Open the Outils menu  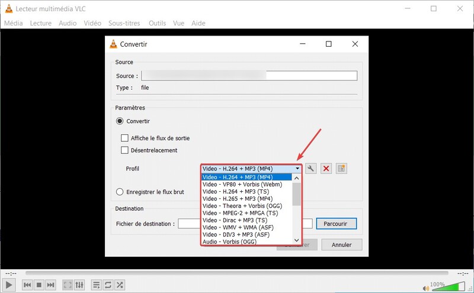click(x=157, y=23)
